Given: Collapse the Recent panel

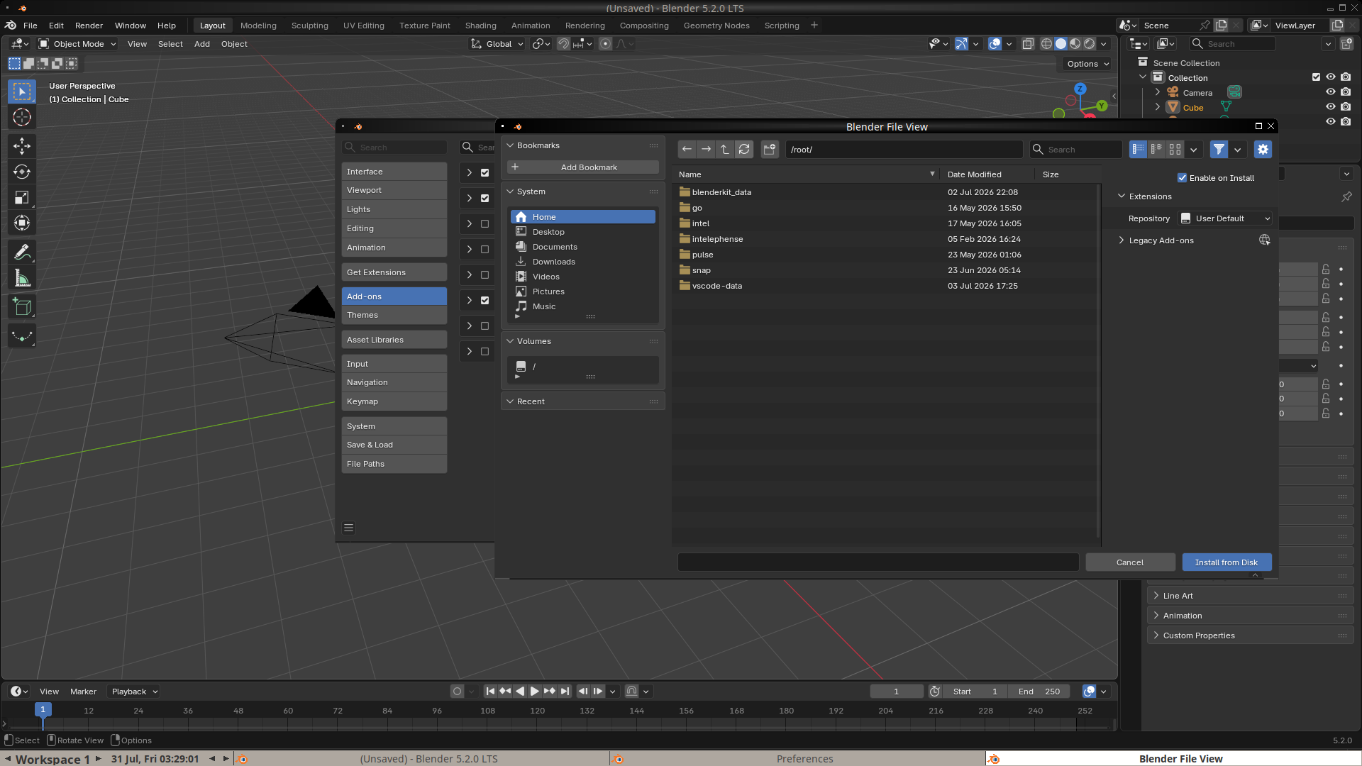Looking at the screenshot, I should [x=510, y=401].
